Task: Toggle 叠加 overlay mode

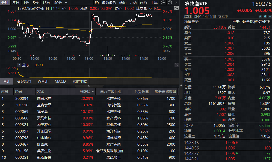Action: 123,3
